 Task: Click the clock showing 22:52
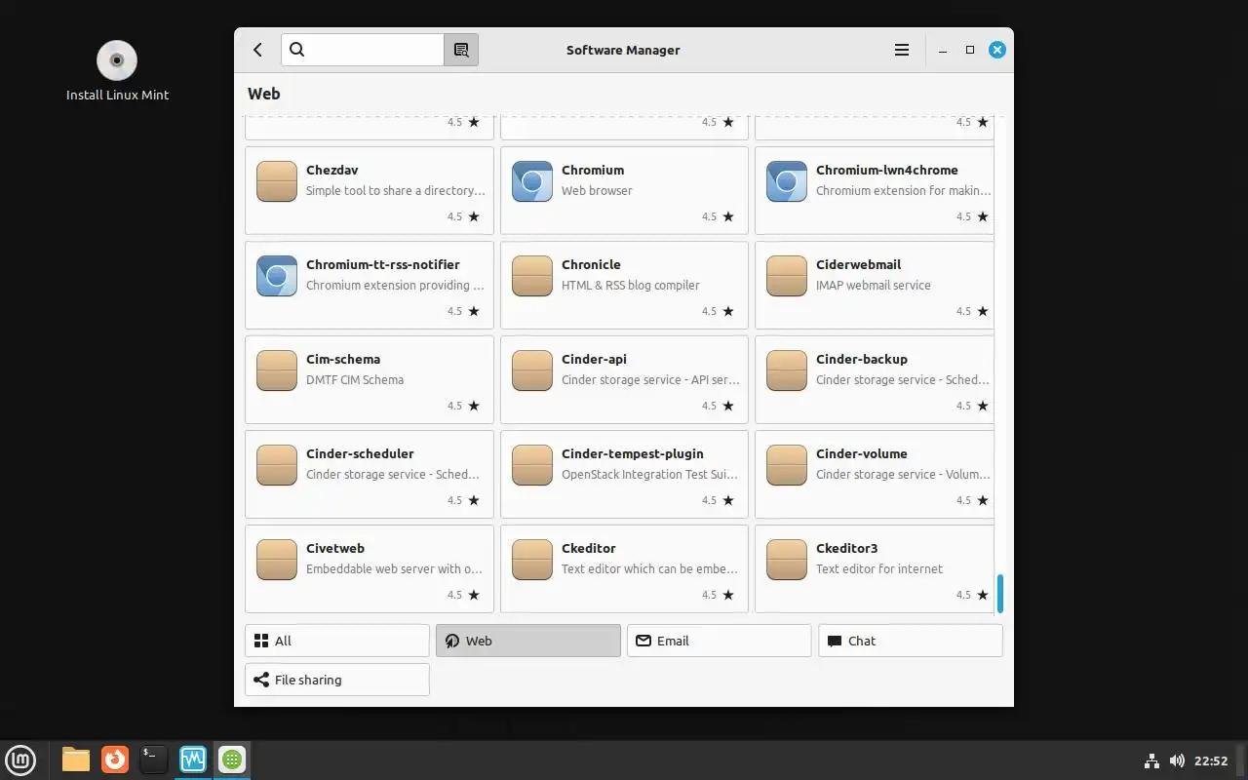1211,760
